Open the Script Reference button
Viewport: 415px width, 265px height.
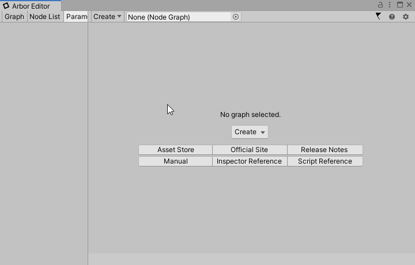pos(325,161)
